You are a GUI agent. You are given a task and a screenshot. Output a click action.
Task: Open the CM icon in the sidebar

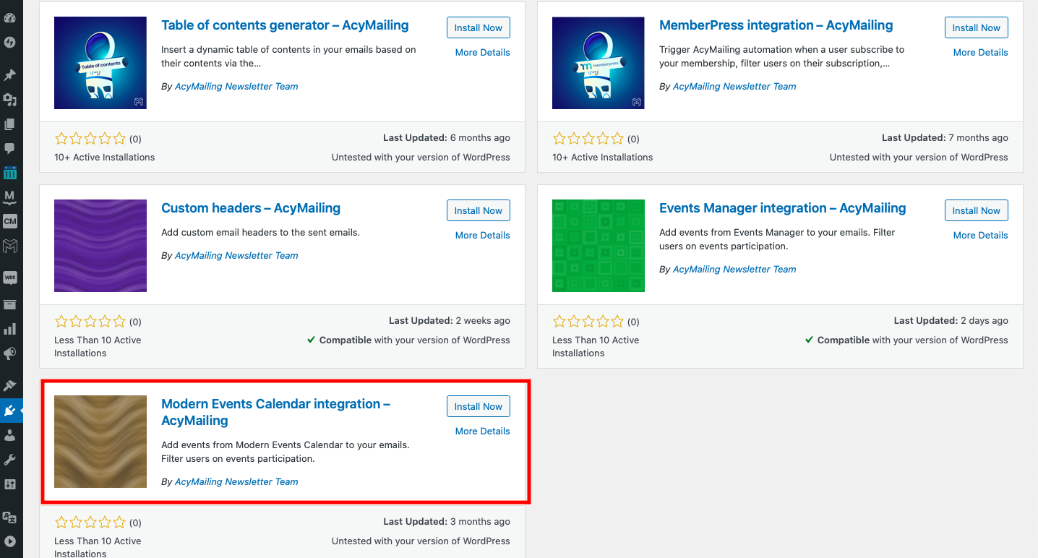(x=10, y=221)
